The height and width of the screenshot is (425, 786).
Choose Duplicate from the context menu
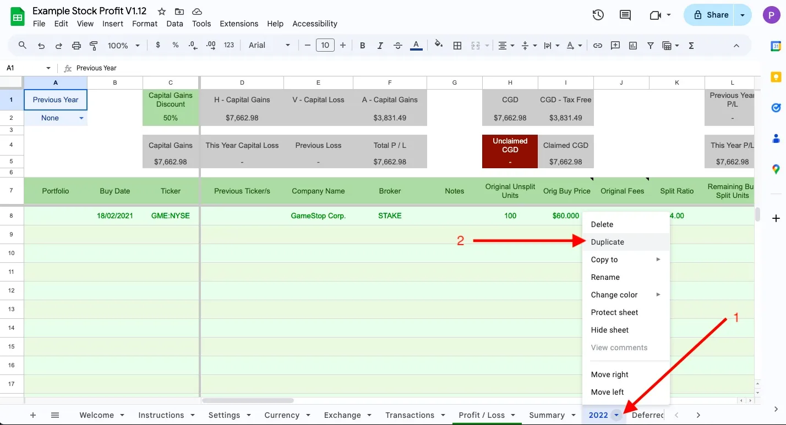[x=607, y=242]
